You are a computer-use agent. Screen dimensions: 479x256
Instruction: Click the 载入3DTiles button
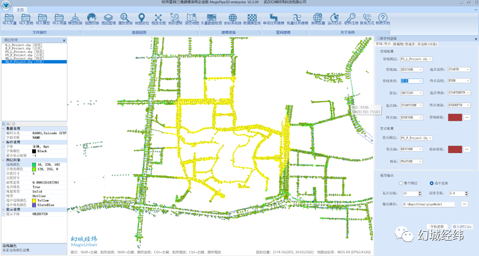coord(462,227)
